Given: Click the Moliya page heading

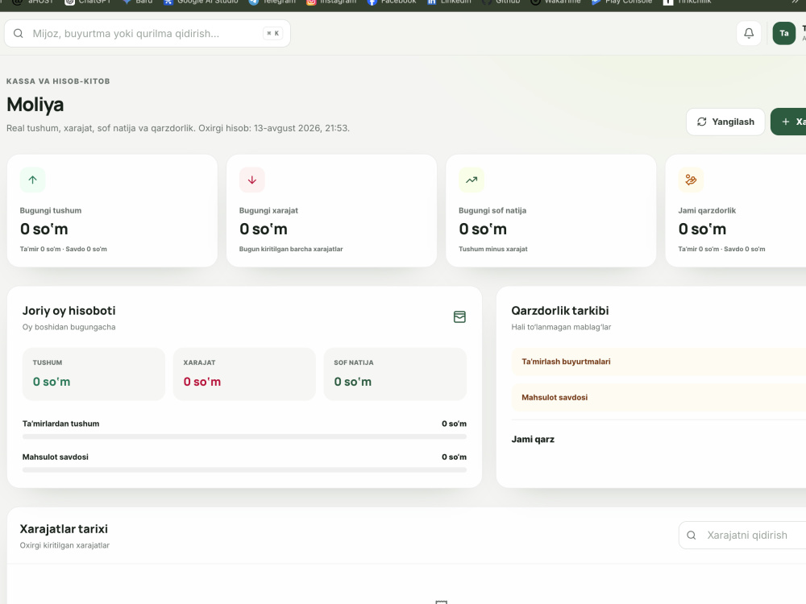Looking at the screenshot, I should (x=35, y=105).
